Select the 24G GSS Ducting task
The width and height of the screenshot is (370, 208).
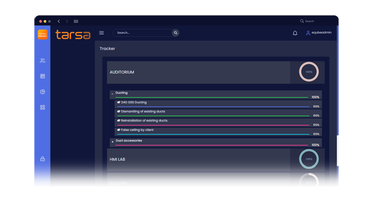click(133, 102)
